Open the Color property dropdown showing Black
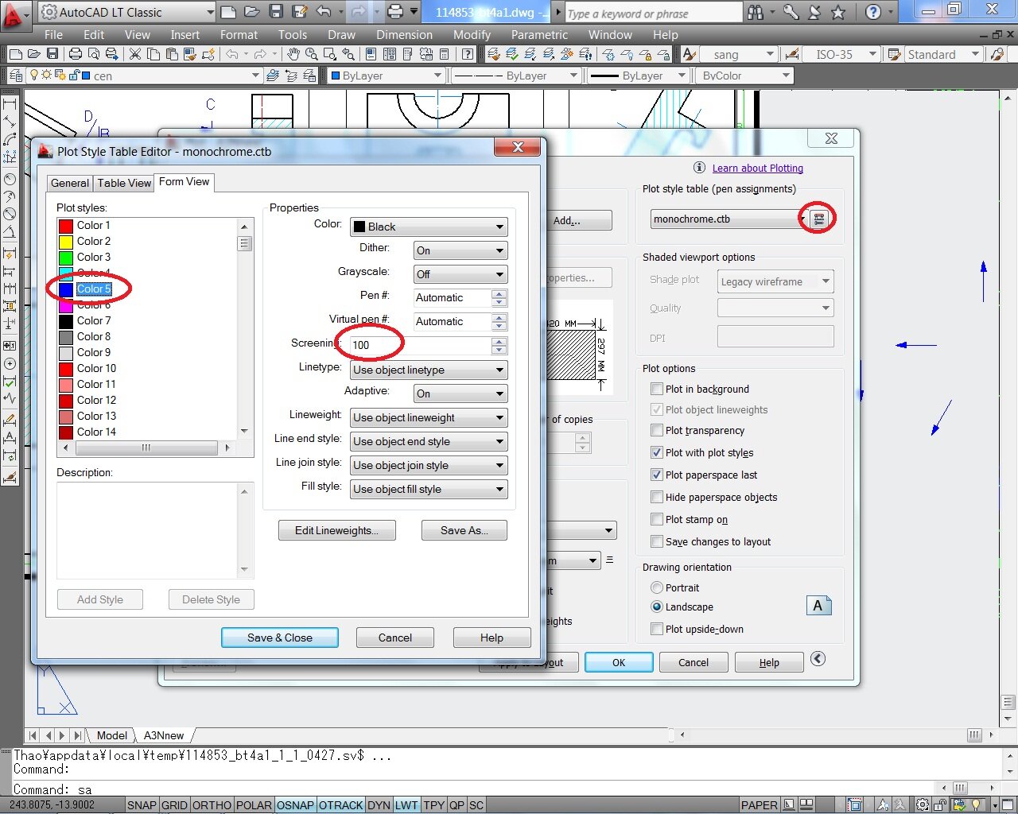The height and width of the screenshot is (814, 1018). coord(429,227)
